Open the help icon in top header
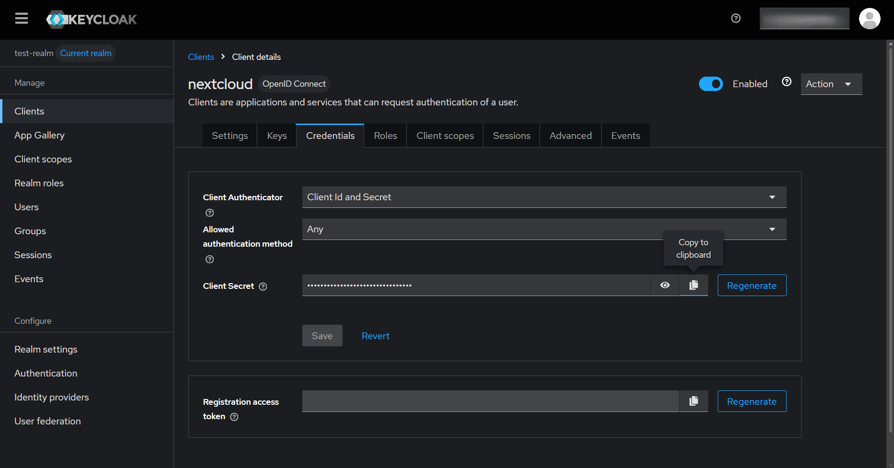This screenshot has height=468, width=894. point(736,18)
